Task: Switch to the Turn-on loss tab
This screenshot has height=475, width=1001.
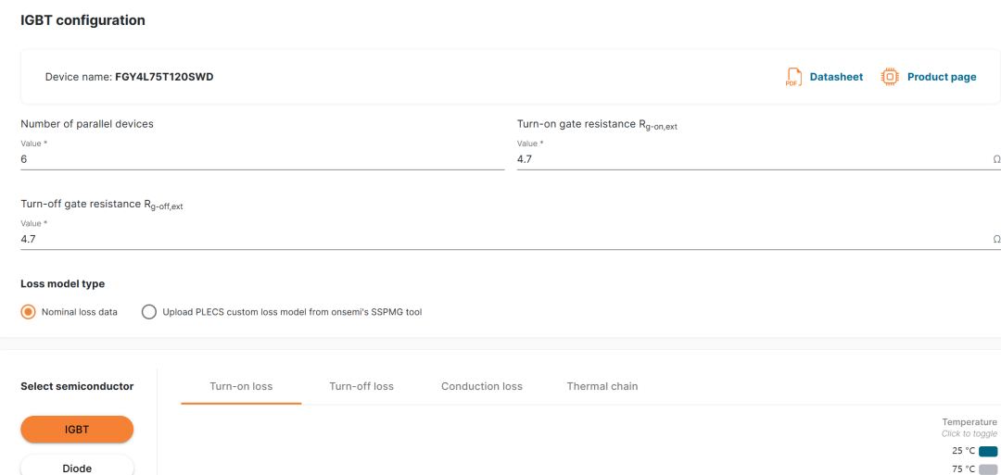Action: pos(241,386)
